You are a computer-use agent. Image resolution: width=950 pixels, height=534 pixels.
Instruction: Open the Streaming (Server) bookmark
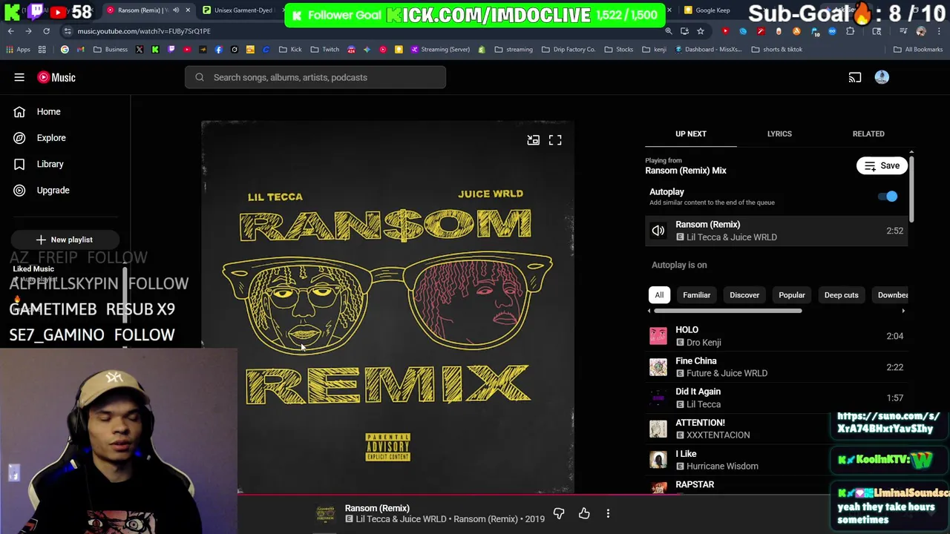point(439,50)
